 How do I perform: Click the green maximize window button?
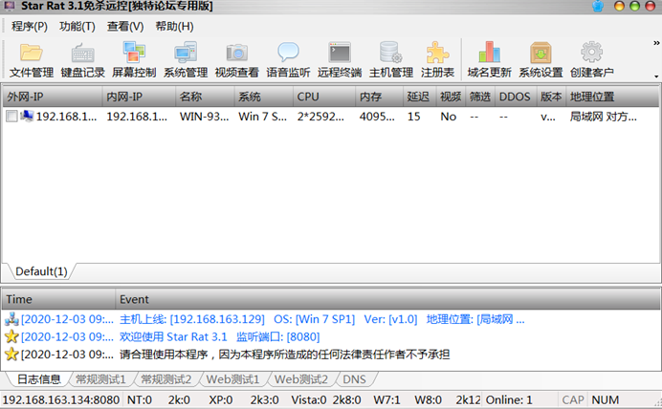tap(634, 6)
